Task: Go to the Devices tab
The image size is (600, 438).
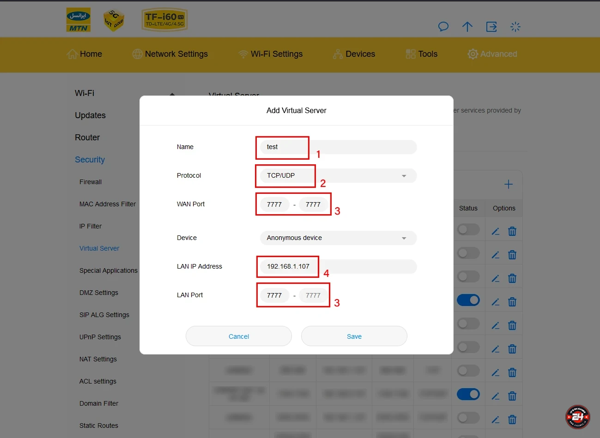Action: coord(354,54)
